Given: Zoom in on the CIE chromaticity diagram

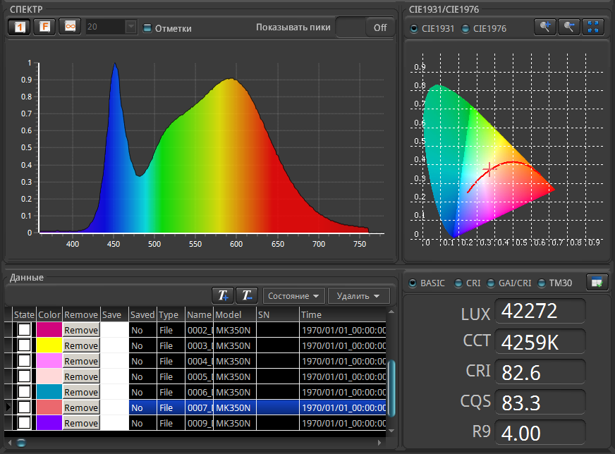Looking at the screenshot, I should (545, 27).
